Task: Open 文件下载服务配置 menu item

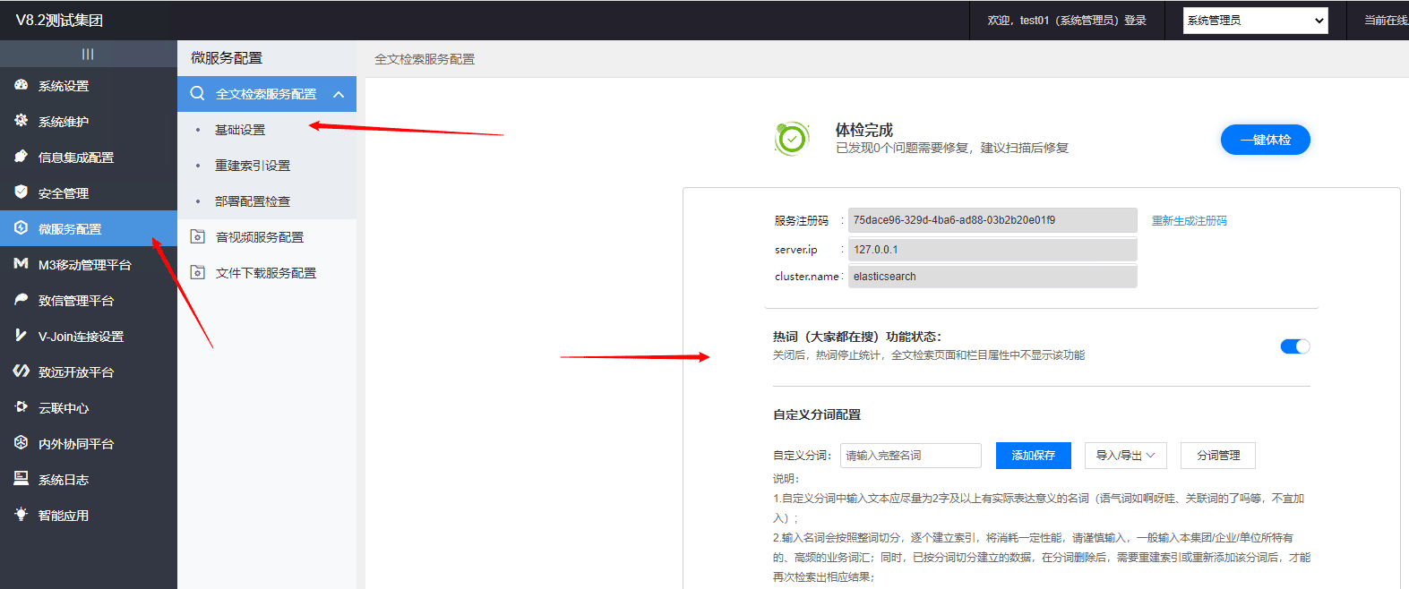Action: [267, 273]
